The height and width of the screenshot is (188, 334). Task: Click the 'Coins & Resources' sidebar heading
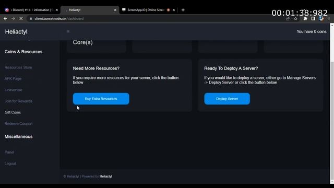23,52
